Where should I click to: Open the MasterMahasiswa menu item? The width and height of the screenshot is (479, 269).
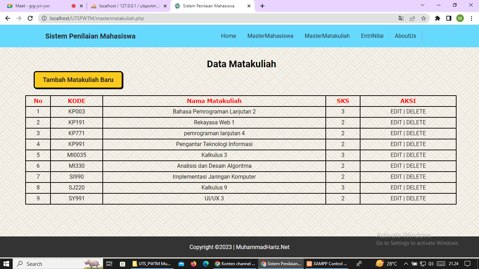pos(270,36)
